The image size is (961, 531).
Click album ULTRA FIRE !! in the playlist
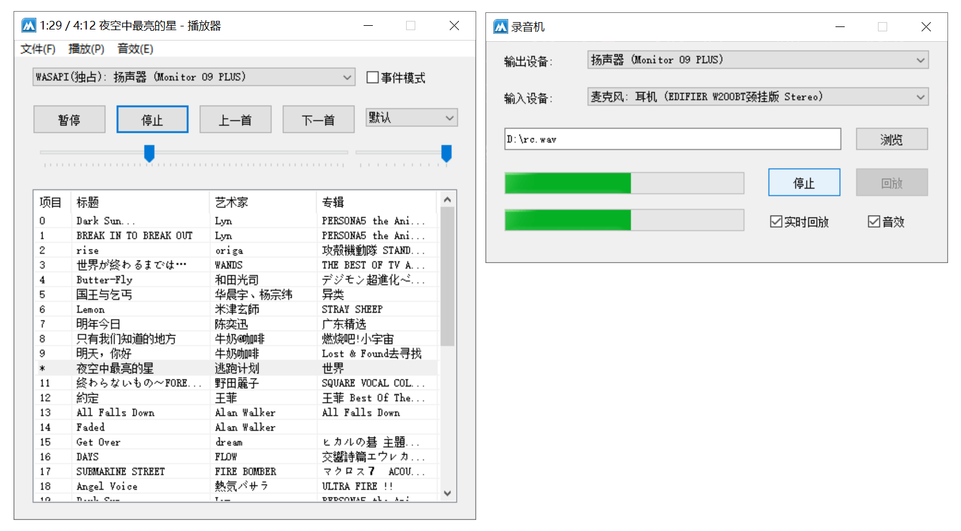click(357, 486)
